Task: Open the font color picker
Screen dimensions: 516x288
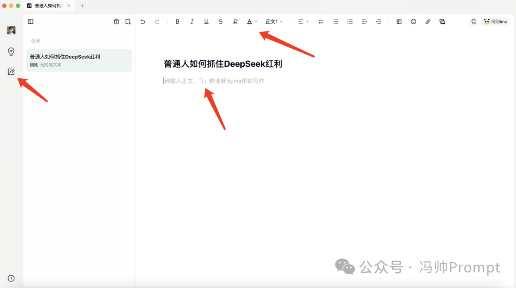Action: click(x=252, y=21)
